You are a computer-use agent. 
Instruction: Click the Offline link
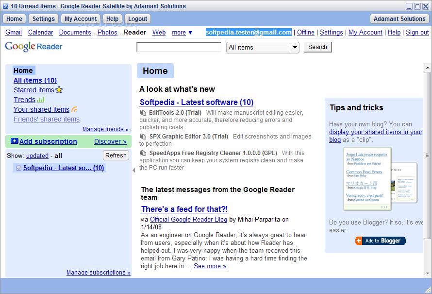point(305,32)
